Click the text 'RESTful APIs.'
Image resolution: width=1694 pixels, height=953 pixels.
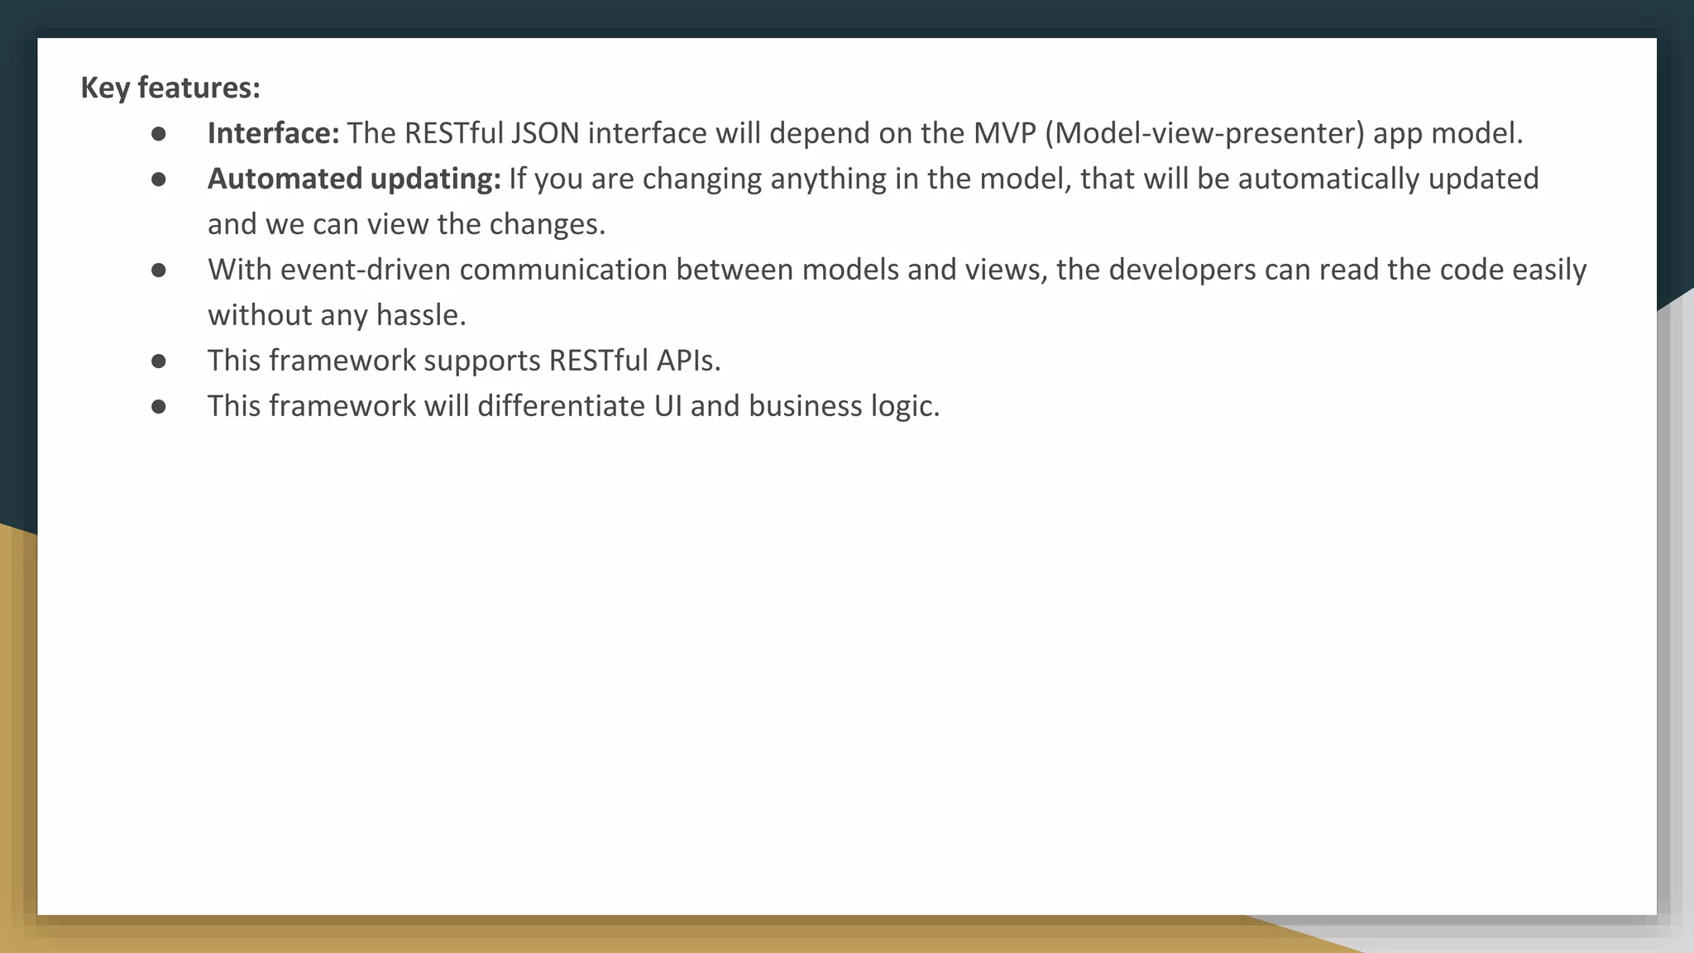(x=634, y=361)
